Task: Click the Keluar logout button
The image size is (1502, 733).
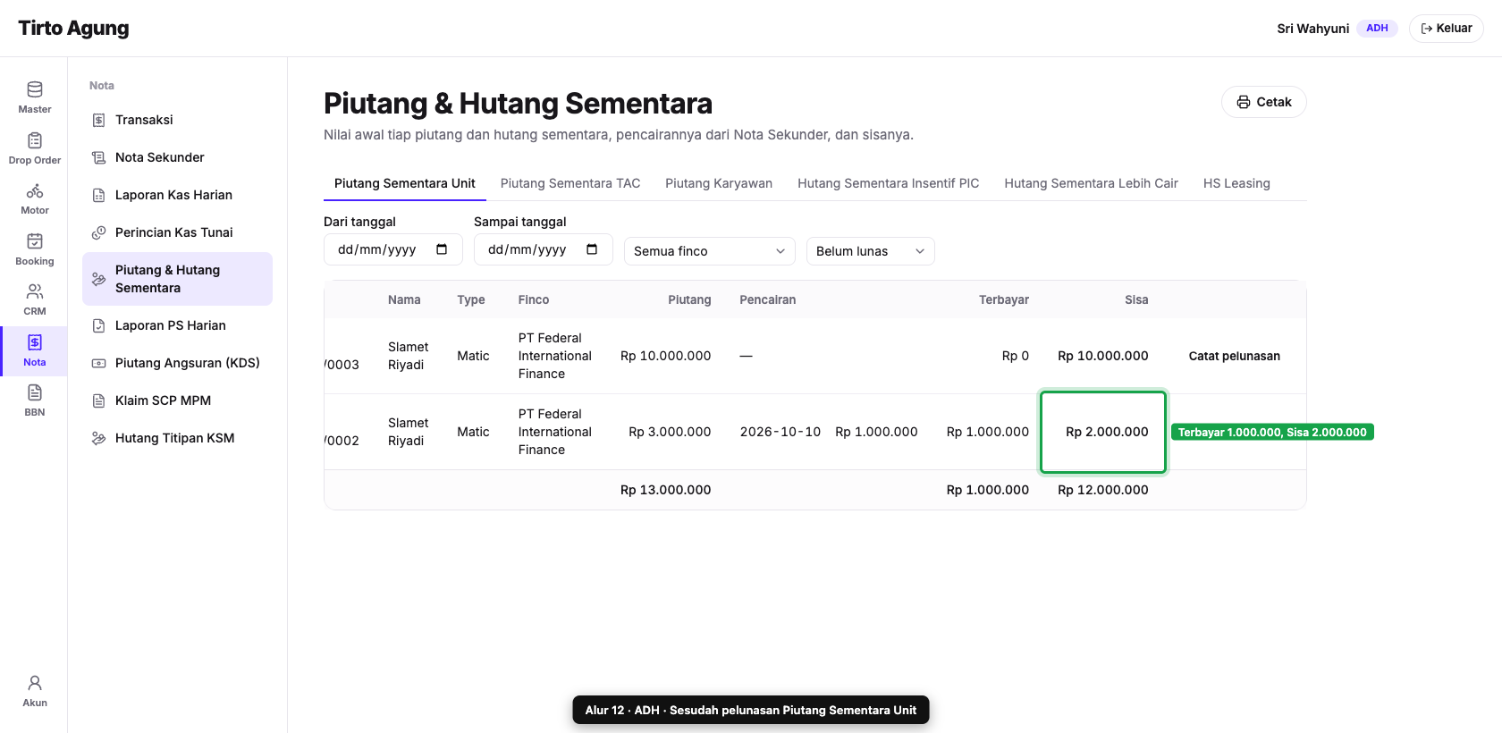Action: tap(1447, 29)
